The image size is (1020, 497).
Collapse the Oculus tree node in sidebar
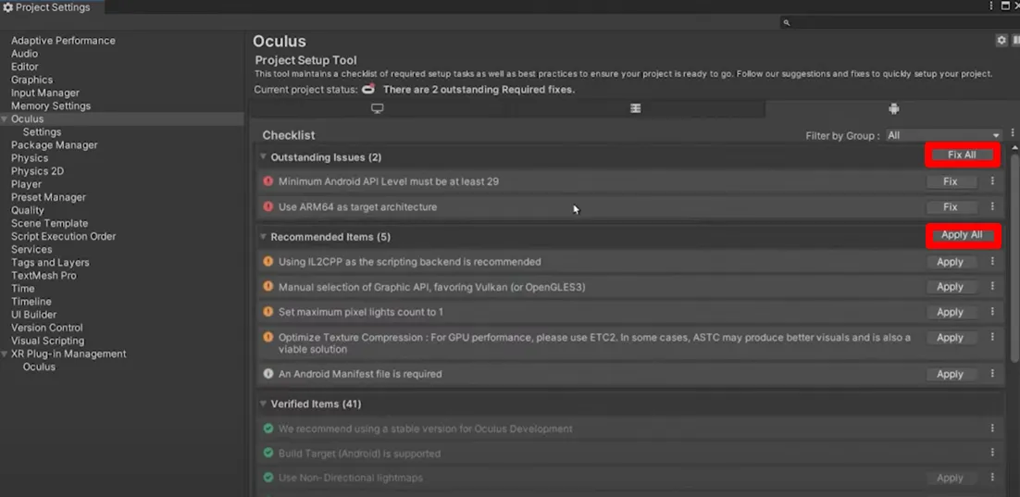[5, 119]
